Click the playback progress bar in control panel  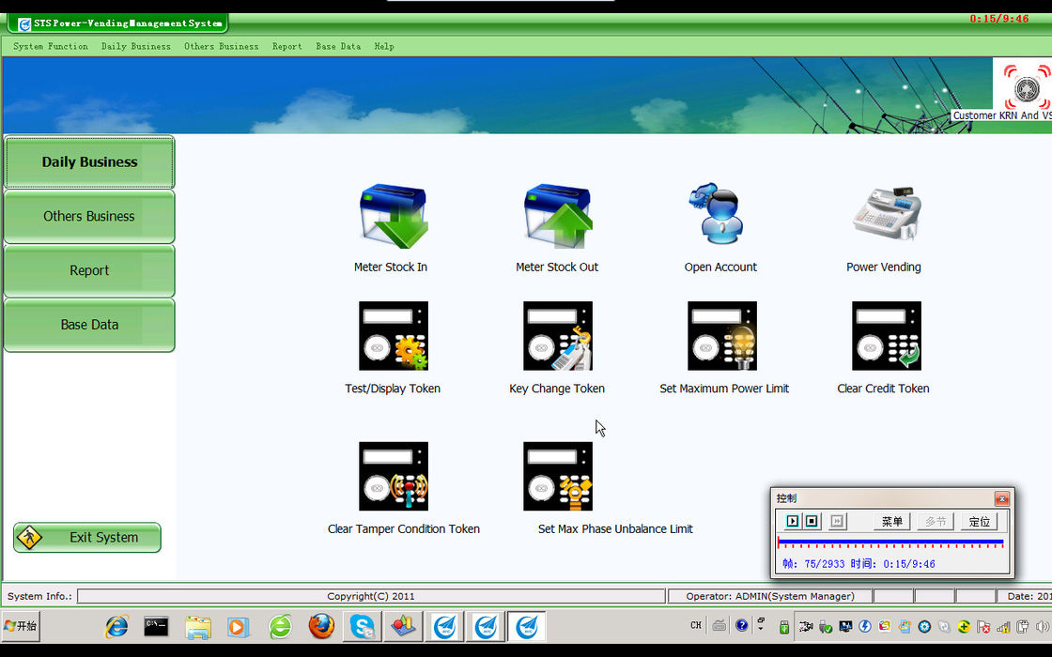coord(890,542)
